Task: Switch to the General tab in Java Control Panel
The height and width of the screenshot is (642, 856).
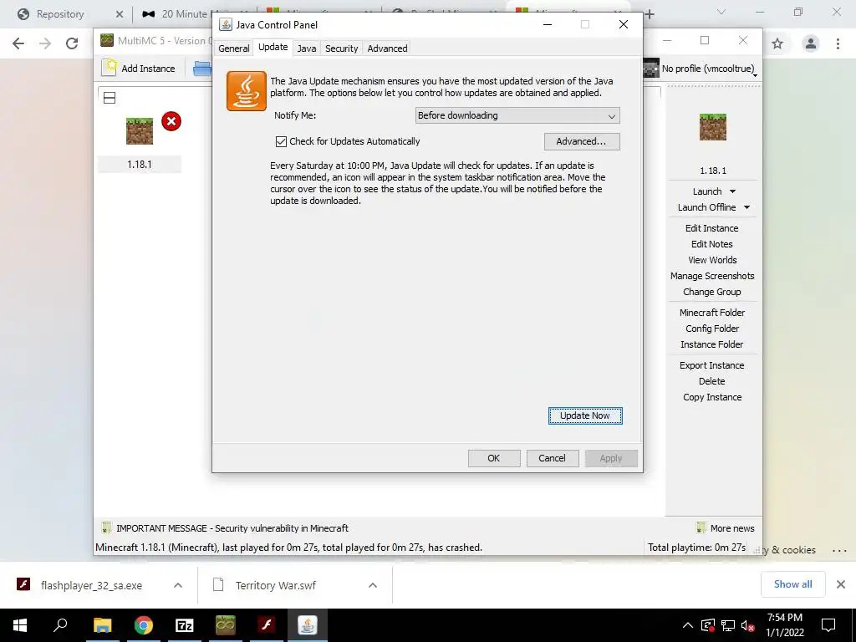Action: click(x=234, y=48)
